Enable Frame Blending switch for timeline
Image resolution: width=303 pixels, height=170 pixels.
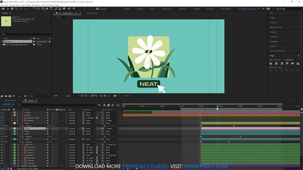point(108,105)
